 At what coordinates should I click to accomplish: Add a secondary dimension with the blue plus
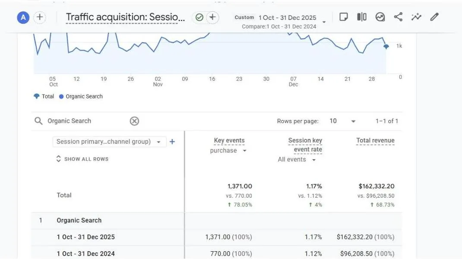point(172,142)
